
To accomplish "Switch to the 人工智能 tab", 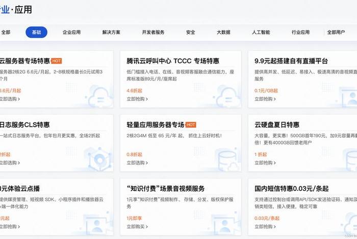I will (261, 32).
